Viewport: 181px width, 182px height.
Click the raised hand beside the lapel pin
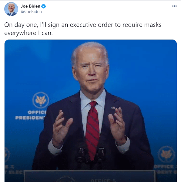click(117, 126)
